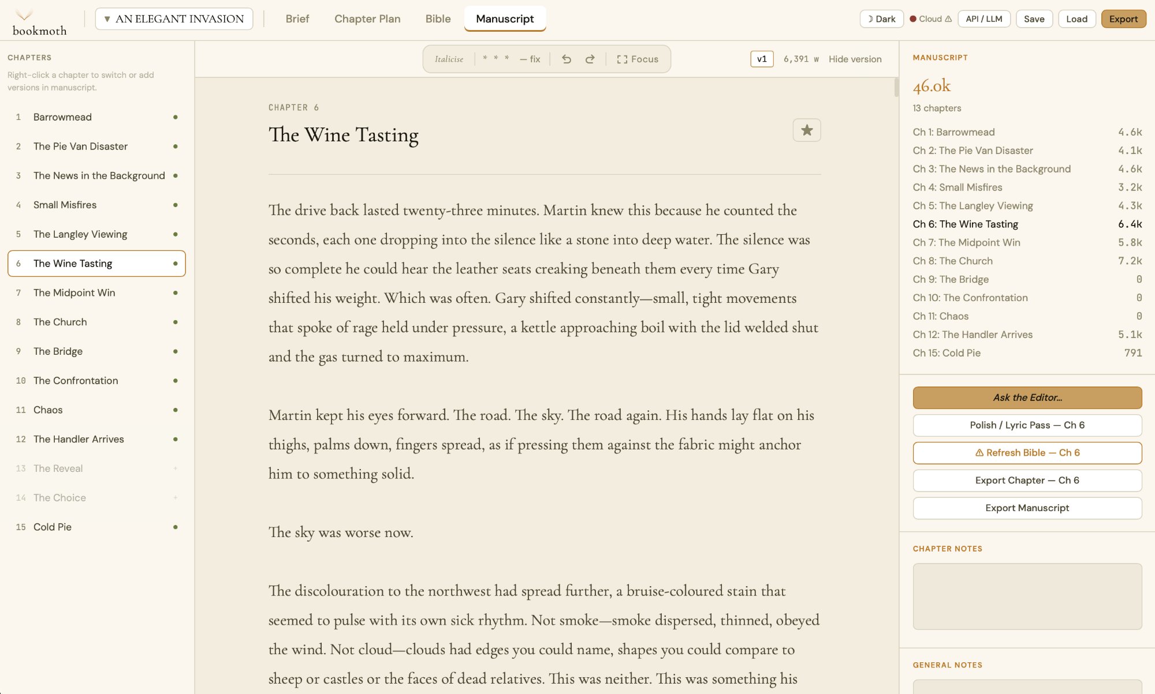Toggle Dark mode
Image resolution: width=1155 pixels, height=694 pixels.
(881, 18)
